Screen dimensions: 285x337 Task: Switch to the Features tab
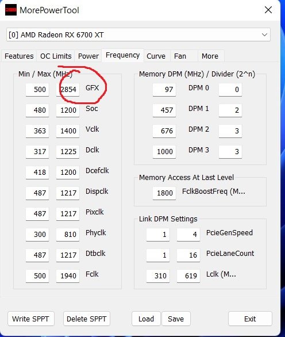click(19, 56)
